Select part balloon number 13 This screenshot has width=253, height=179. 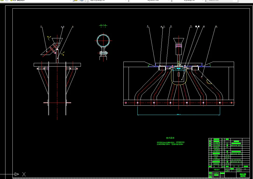216,26
